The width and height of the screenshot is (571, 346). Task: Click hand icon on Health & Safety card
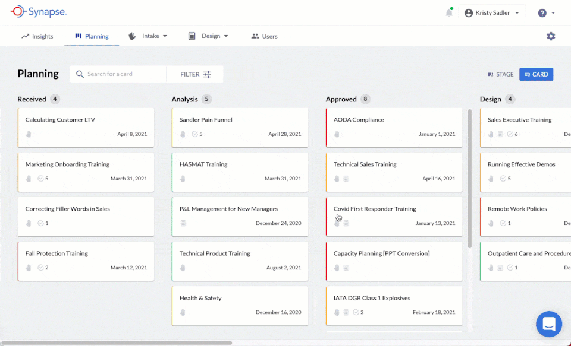183,312
